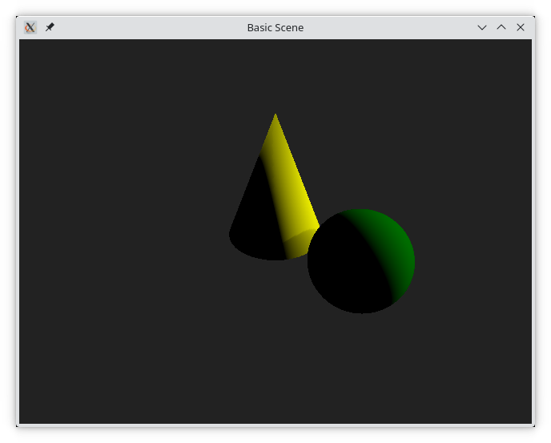Maximize the Basic Scene window
Screen dimensions: 551x443
501,27
